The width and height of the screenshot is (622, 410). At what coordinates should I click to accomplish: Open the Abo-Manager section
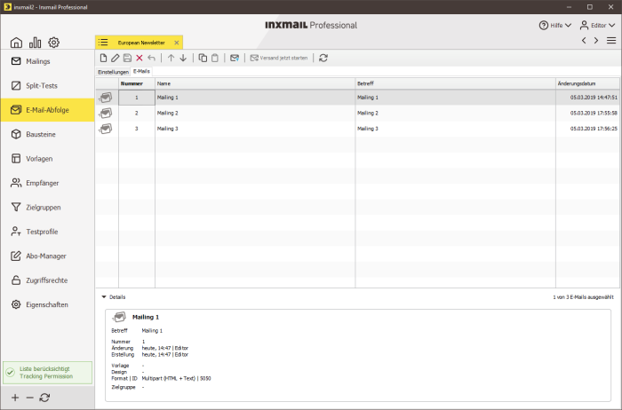(x=48, y=256)
